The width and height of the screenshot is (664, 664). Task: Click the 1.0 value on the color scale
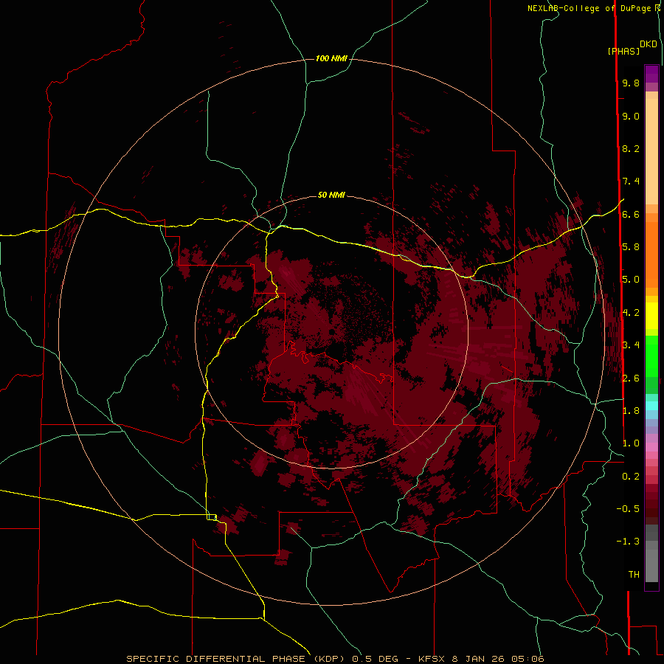631,443
